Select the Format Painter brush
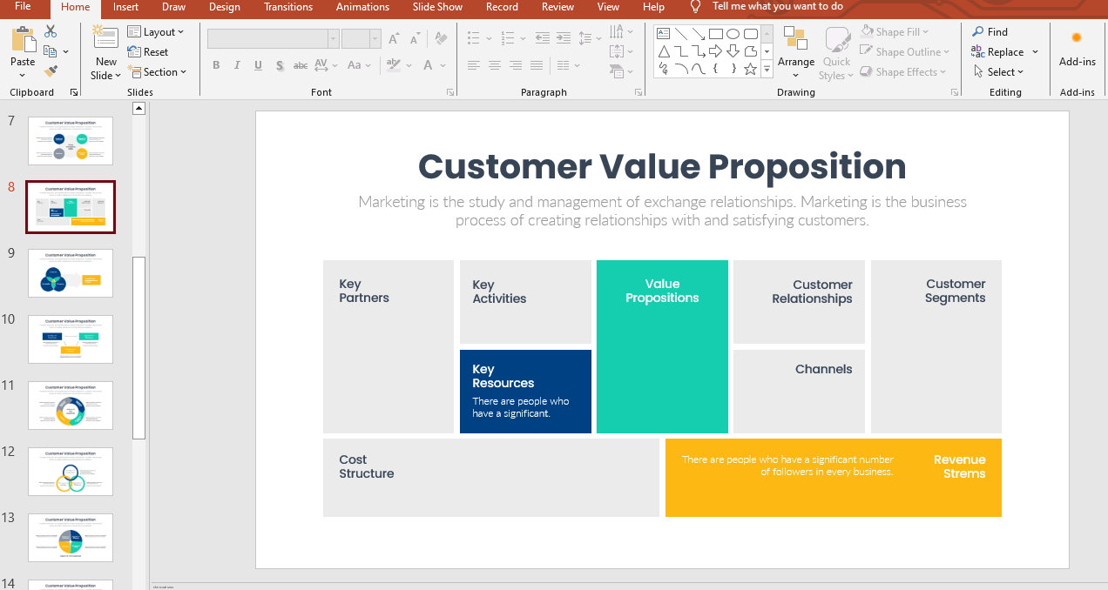Viewport: 1108px width, 590px height. [x=51, y=71]
